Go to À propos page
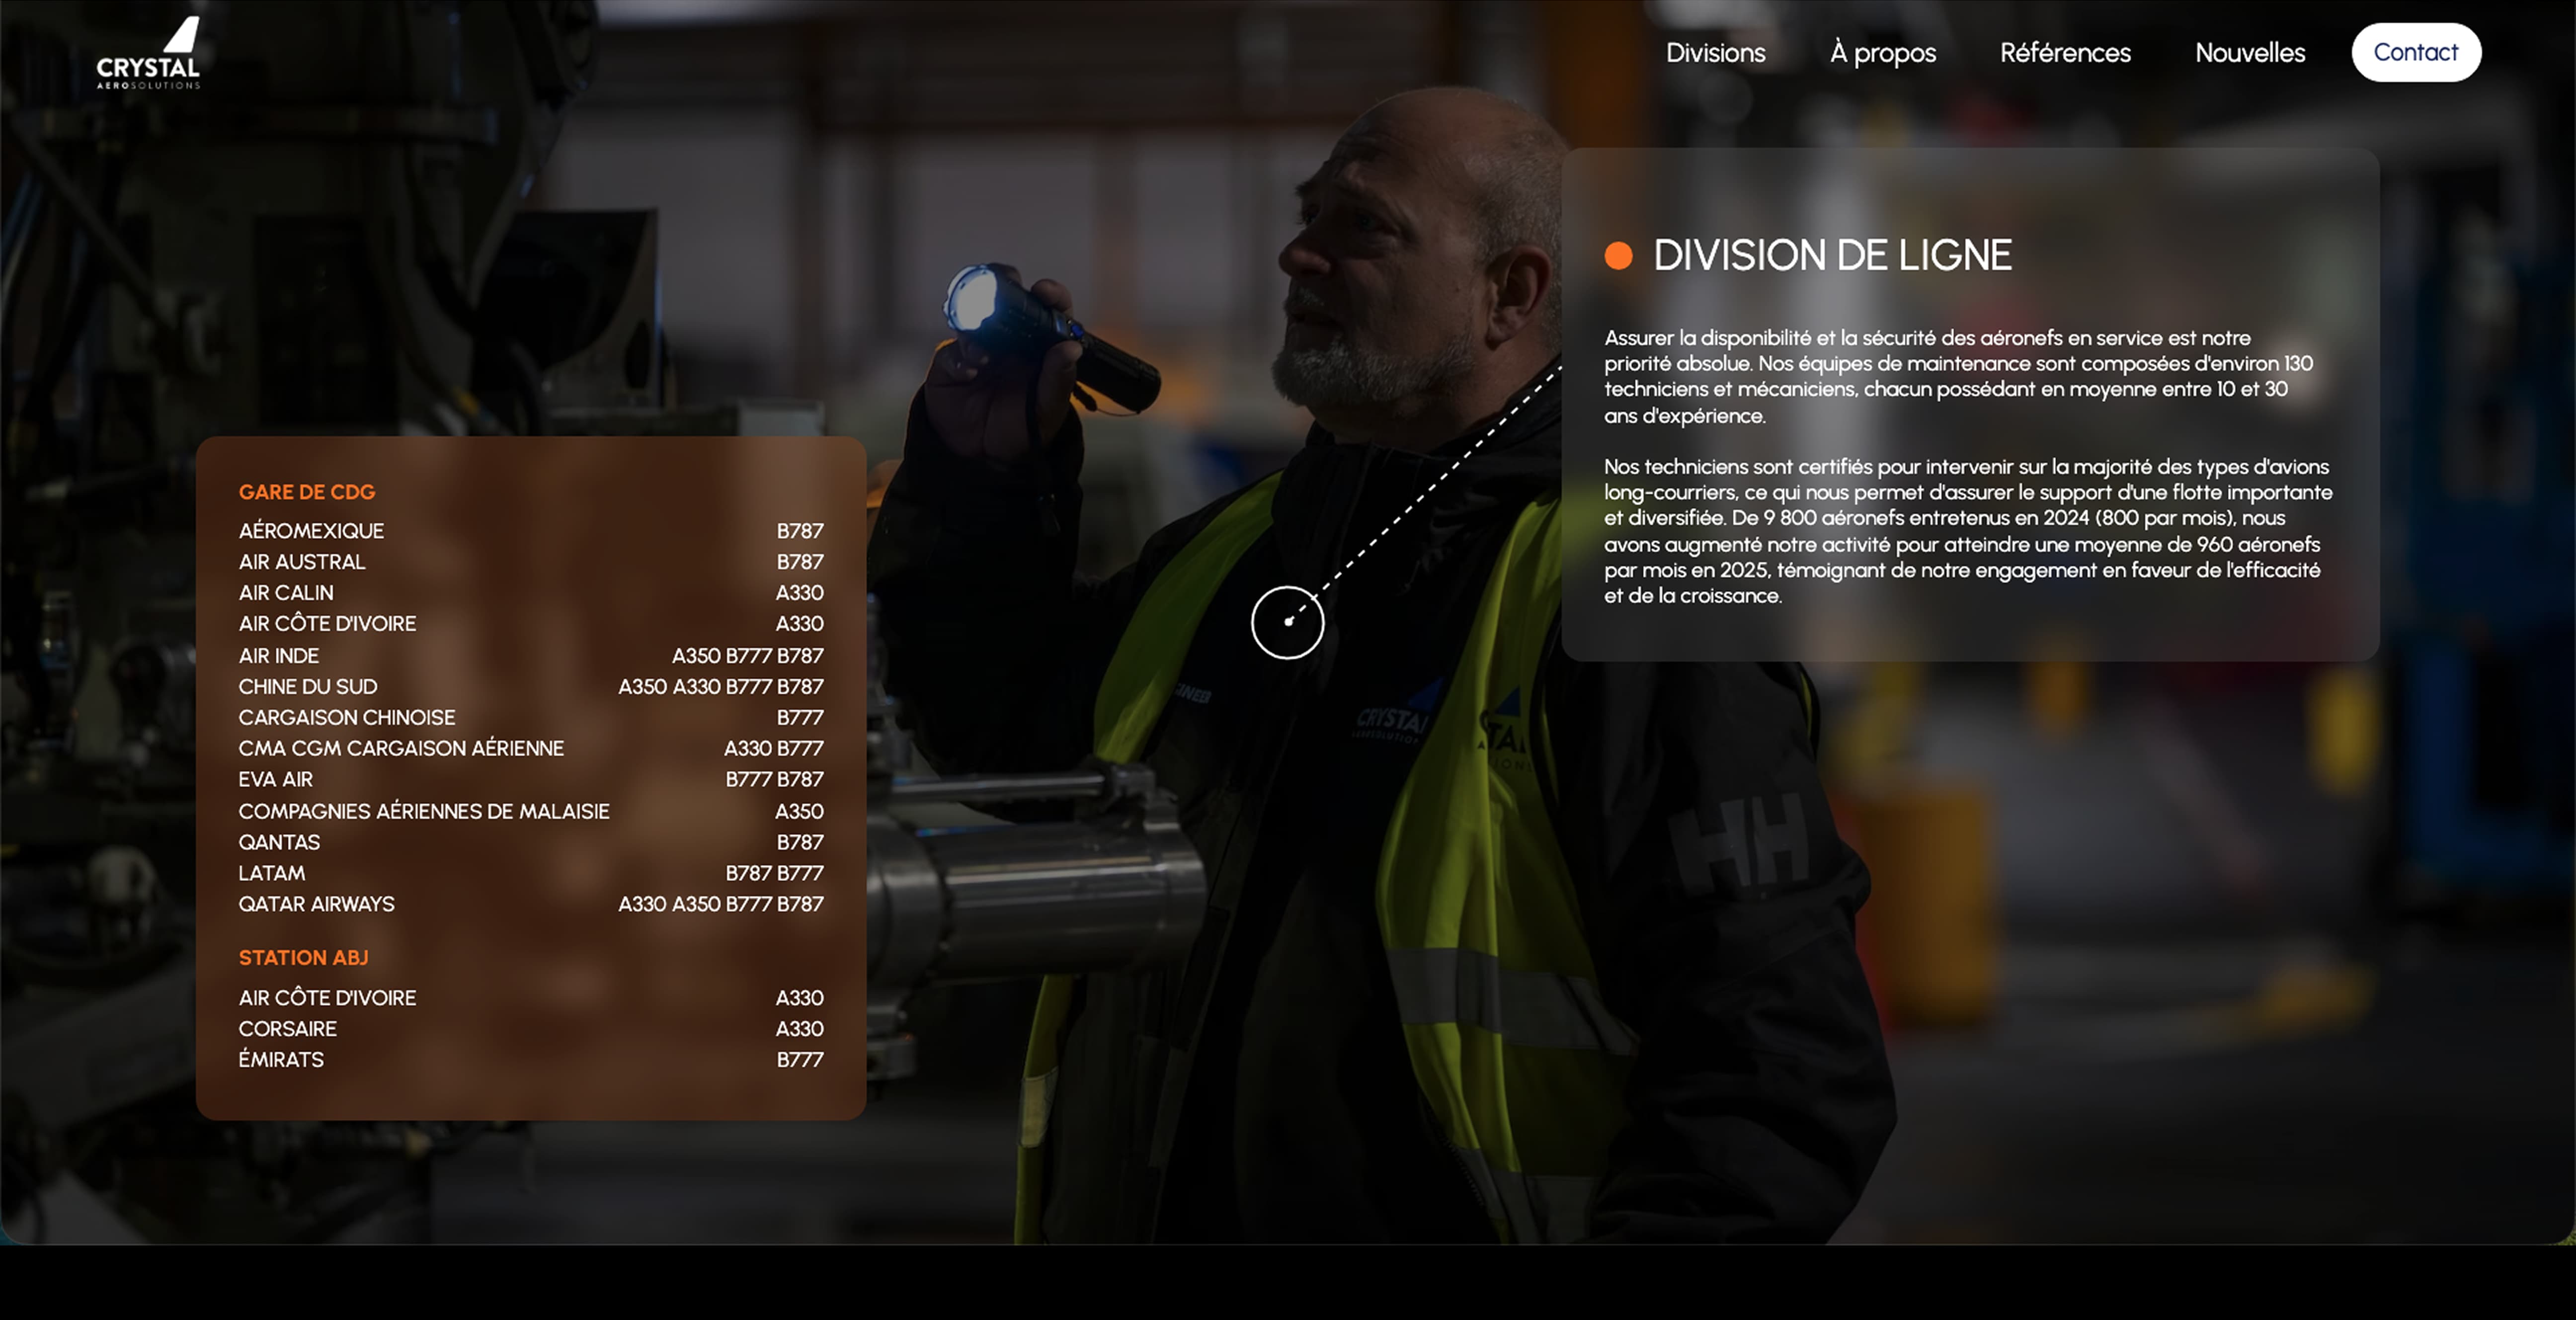The image size is (2576, 1320). [x=1883, y=53]
